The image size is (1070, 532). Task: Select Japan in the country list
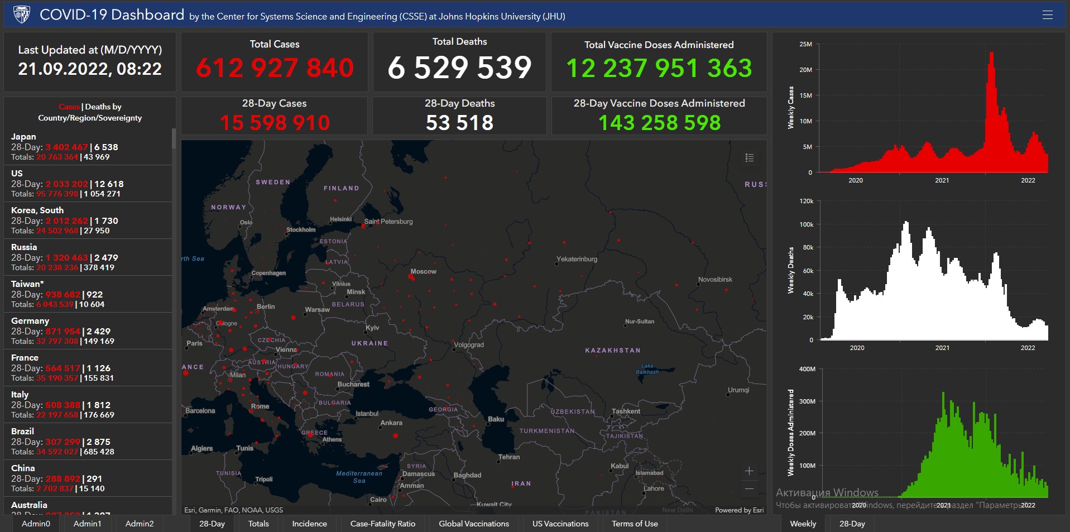23,137
